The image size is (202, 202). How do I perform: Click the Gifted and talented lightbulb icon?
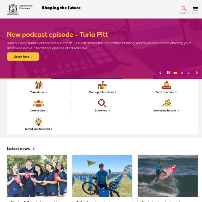[x=38, y=122]
